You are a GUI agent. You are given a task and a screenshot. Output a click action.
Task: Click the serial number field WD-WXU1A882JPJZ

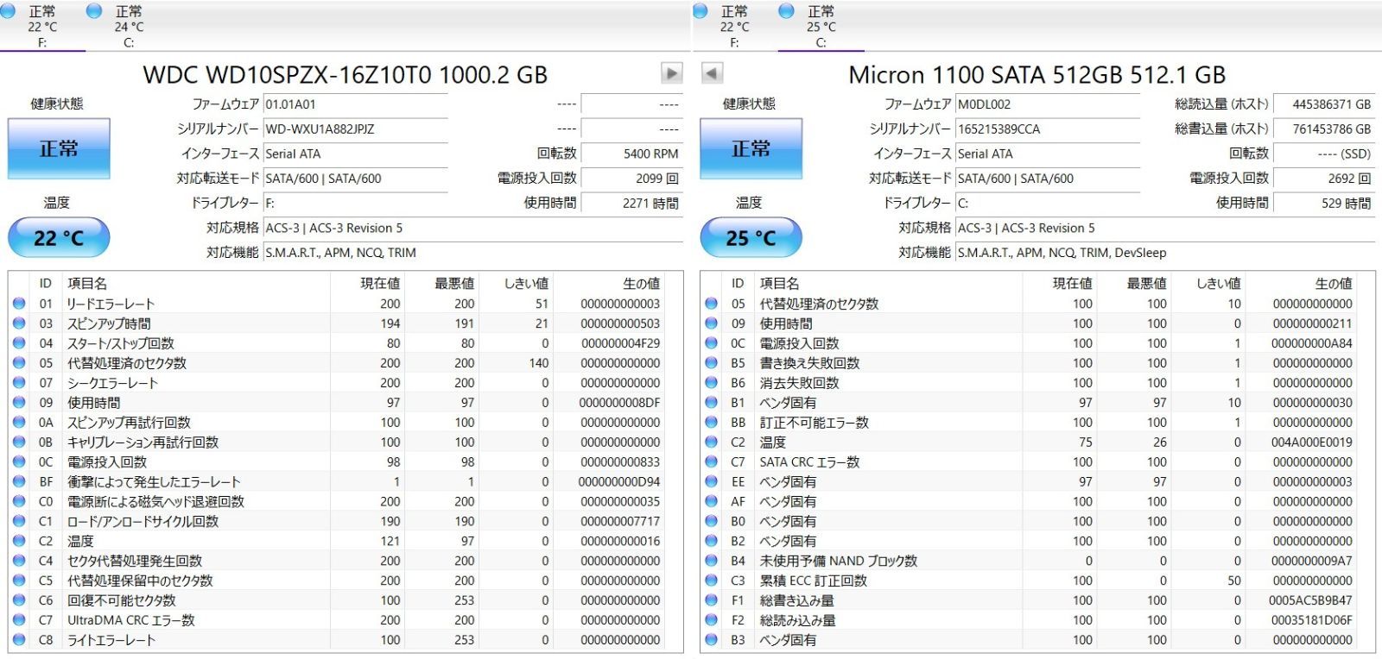pos(354,129)
